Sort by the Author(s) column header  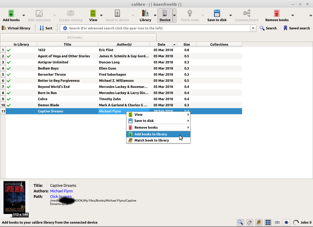click(x=124, y=44)
